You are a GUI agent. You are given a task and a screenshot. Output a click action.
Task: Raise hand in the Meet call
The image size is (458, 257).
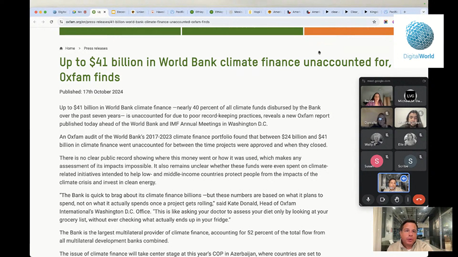396,199
